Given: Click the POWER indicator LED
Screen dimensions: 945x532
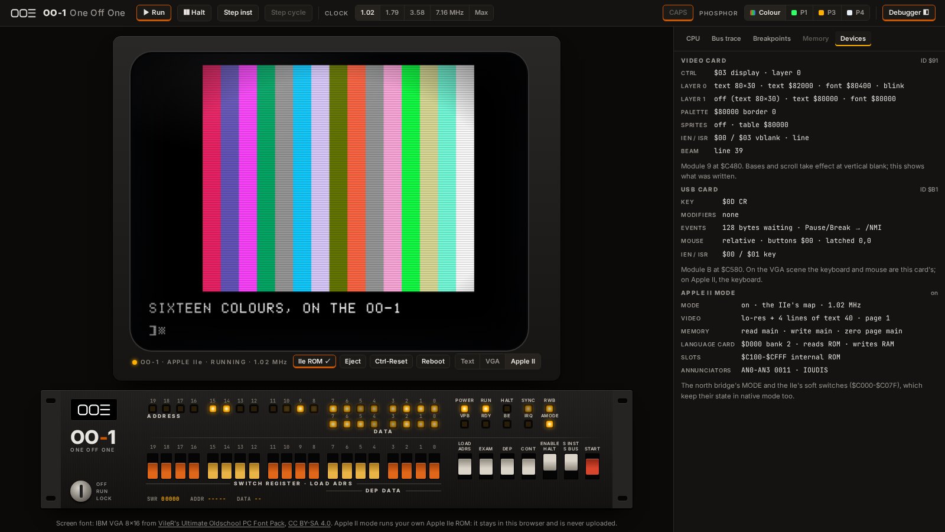Looking at the screenshot, I should pos(464,408).
